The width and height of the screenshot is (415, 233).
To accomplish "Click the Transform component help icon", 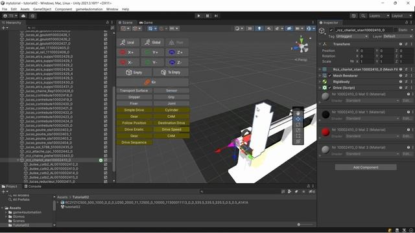I will click(x=401, y=44).
